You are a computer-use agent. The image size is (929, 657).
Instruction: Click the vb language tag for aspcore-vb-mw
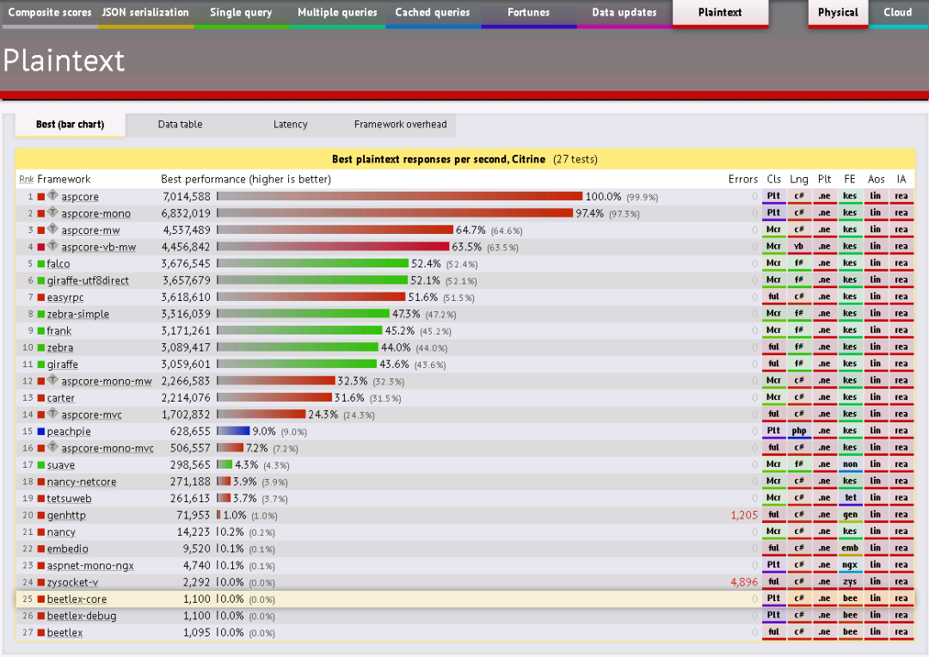coord(798,247)
